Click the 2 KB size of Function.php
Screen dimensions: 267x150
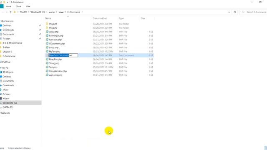pyautogui.click(x=151, y=40)
